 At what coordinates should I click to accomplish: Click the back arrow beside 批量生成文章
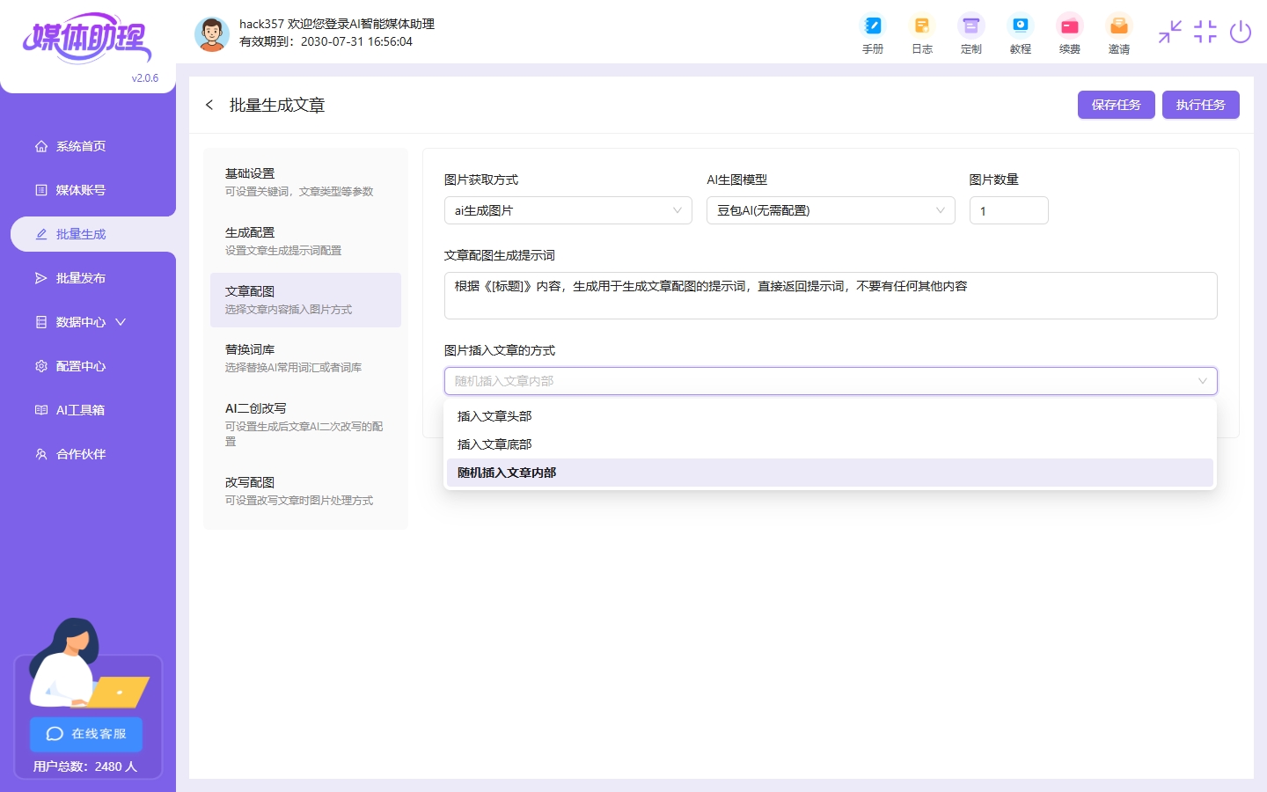(209, 105)
